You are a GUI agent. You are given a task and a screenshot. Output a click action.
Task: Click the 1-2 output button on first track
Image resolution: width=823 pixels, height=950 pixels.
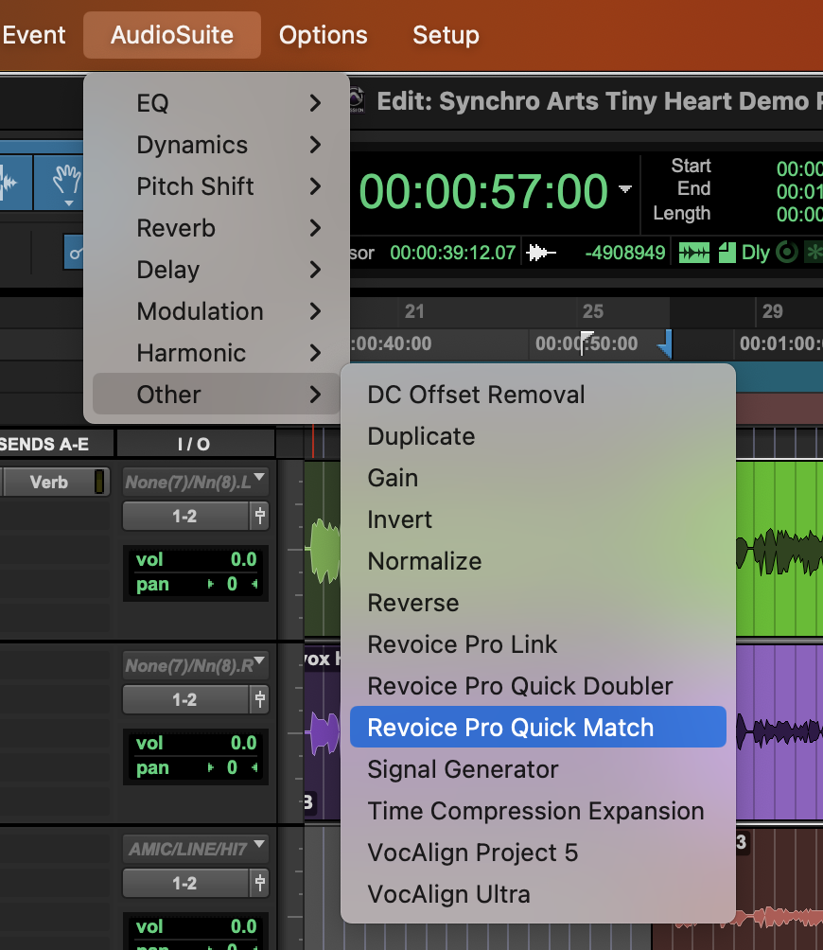pyautogui.click(x=184, y=516)
